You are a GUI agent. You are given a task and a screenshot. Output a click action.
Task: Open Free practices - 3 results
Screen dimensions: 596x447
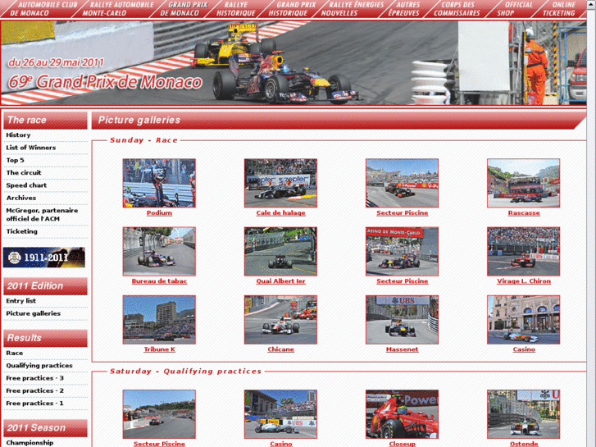(x=34, y=378)
